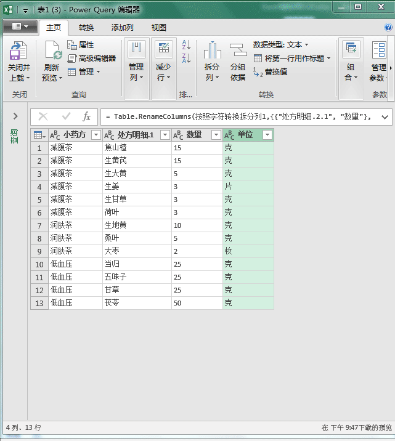This screenshot has height=441, width=395.
Task: Open the filter dropdown for 单位 column
Action: [267, 135]
